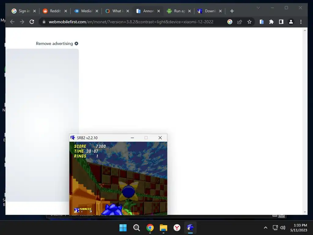This screenshot has width=313, height=235.
Task: Select the SRB2 Sonic taskbar icon
Action: (190, 228)
